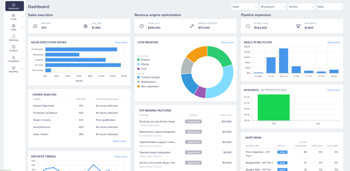
Task: Select the Dashboard tab in sidebar
Action: 14,6
